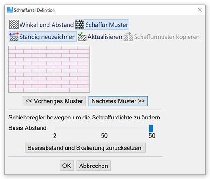
Task: Click the Aktualisieren text label
Action: [105, 37]
